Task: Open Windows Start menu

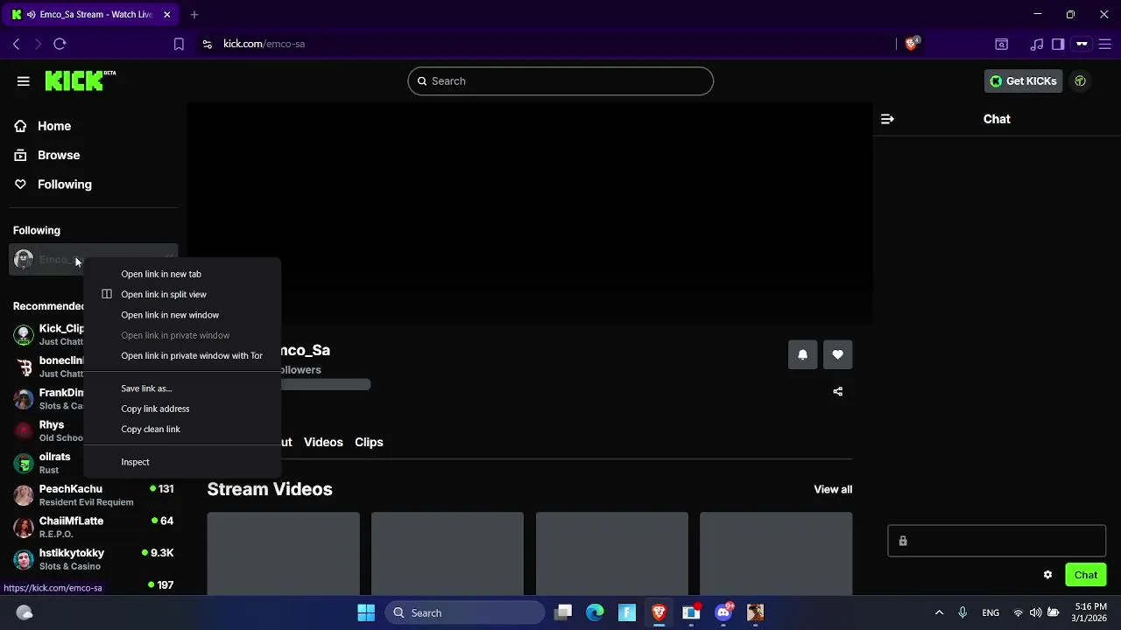Action: [366, 612]
